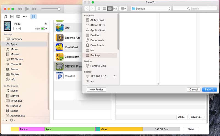The height and width of the screenshot is (136, 220).
Task: Click the Search field in Save To dialog
Action: coord(195,9)
